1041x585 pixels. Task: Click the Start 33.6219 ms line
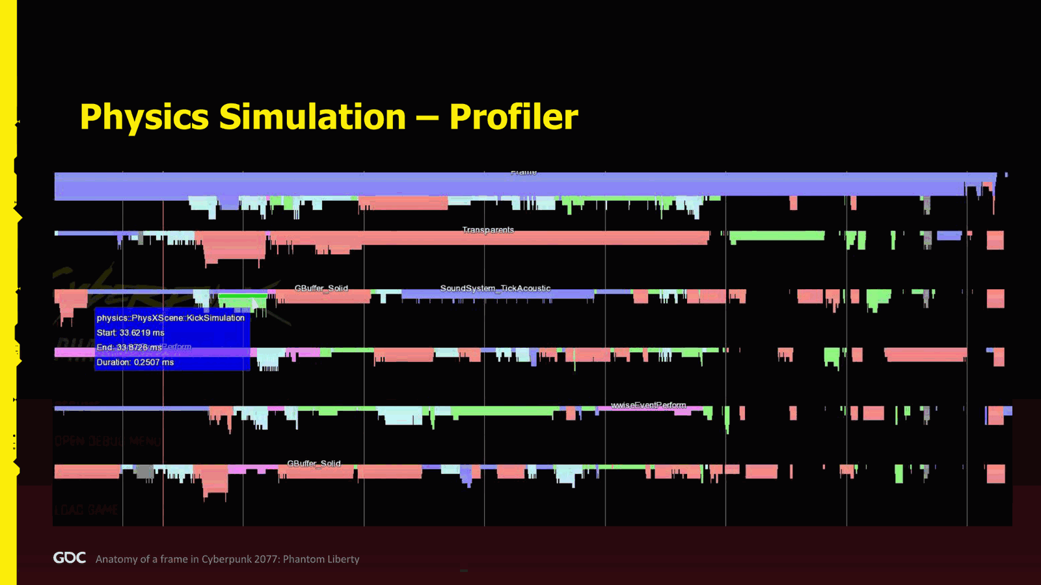click(x=131, y=333)
